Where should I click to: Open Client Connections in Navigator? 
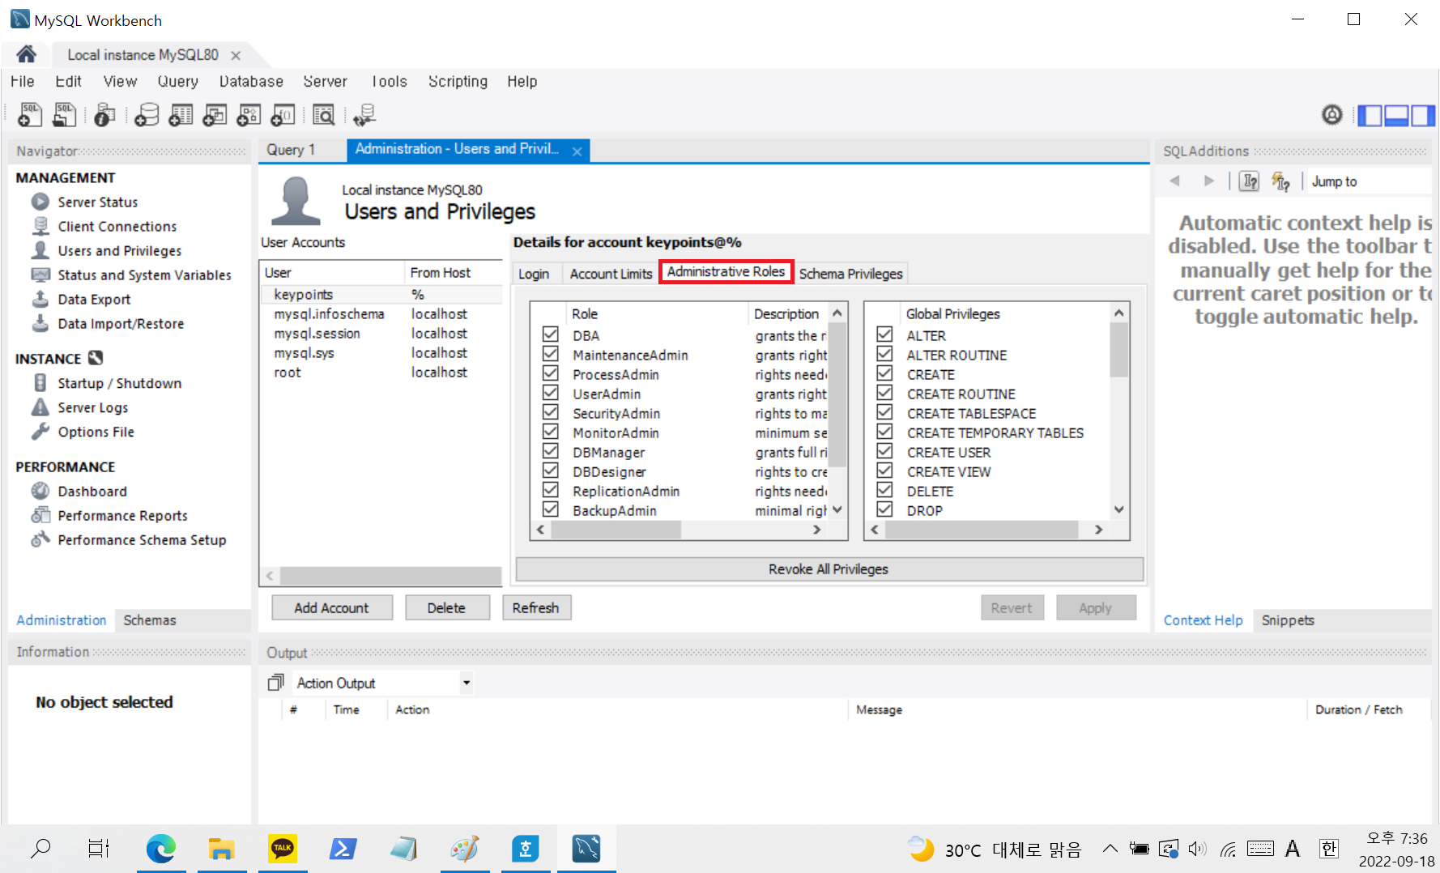[117, 226]
